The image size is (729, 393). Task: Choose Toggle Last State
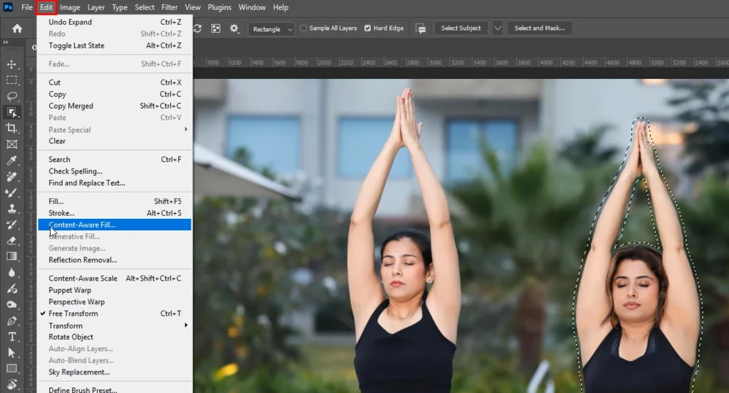point(115,45)
